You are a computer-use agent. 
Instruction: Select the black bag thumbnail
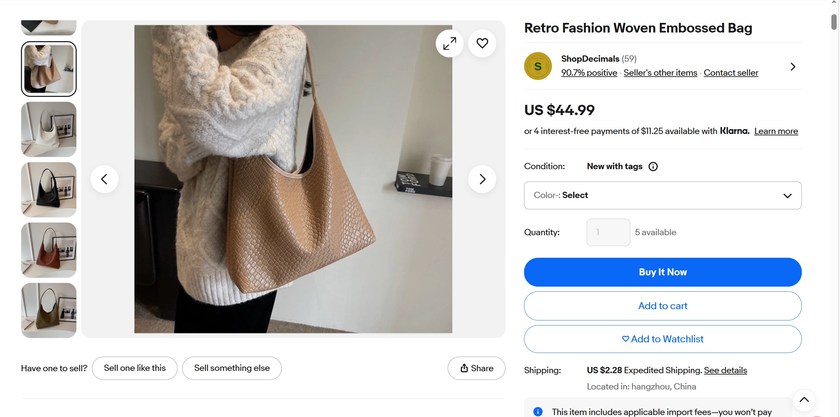[x=49, y=190]
